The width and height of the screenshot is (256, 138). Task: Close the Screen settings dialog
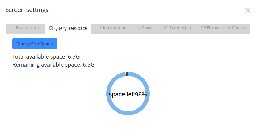248,10
